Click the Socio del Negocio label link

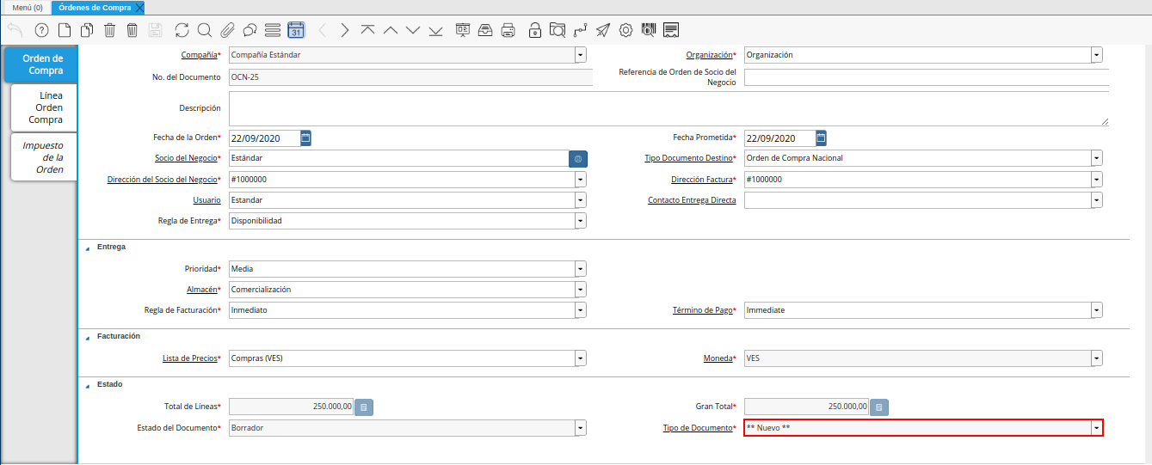[186, 158]
